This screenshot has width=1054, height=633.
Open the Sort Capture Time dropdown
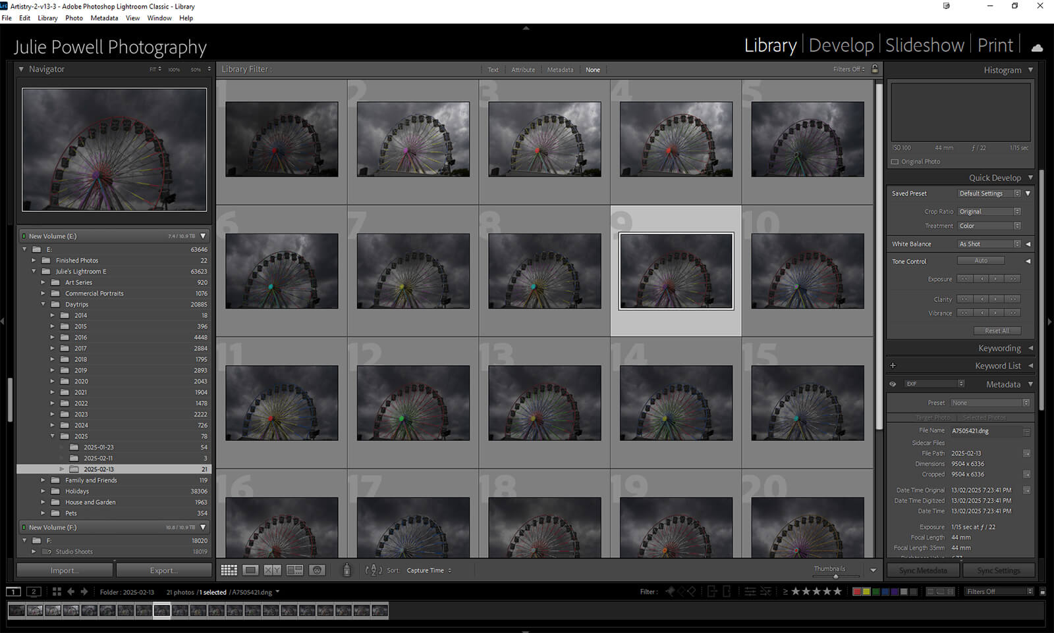(429, 570)
